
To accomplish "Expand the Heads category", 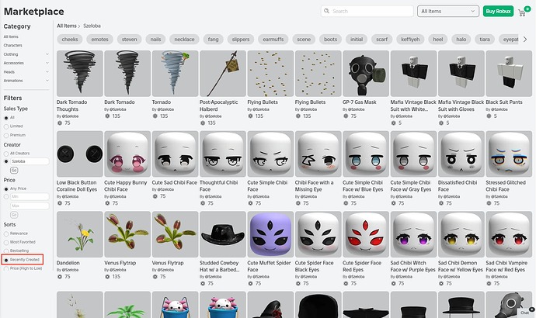I will [x=47, y=71].
